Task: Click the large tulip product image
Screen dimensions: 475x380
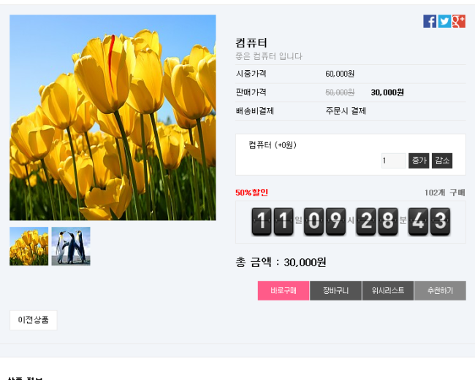Action: coord(113,117)
